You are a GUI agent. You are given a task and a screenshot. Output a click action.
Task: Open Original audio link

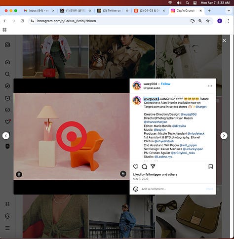coord(152,88)
